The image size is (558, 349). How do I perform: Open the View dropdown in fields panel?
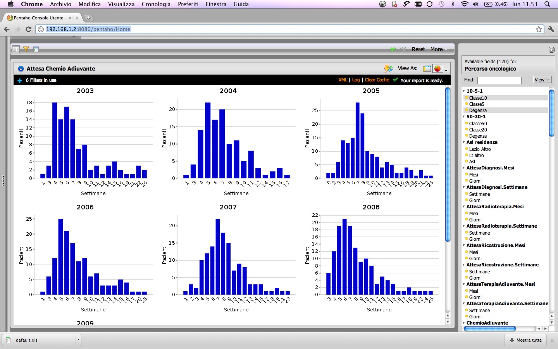point(542,80)
